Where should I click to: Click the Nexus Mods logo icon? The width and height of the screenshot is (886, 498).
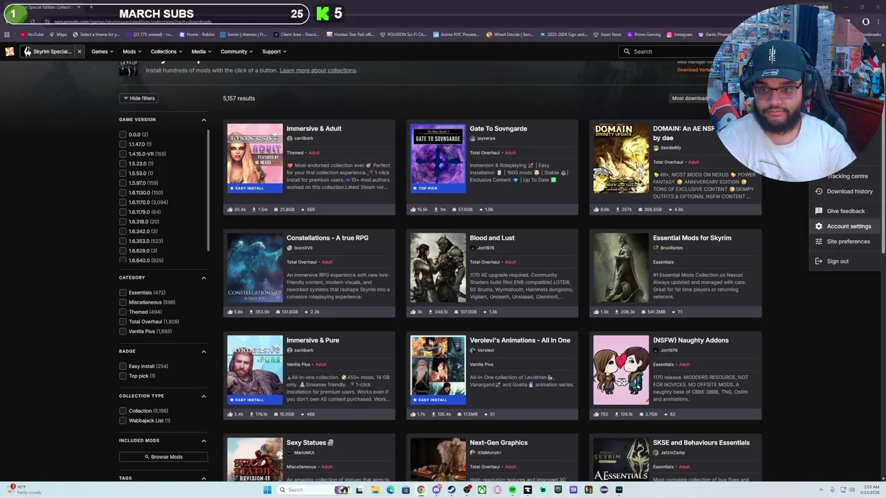[10, 51]
